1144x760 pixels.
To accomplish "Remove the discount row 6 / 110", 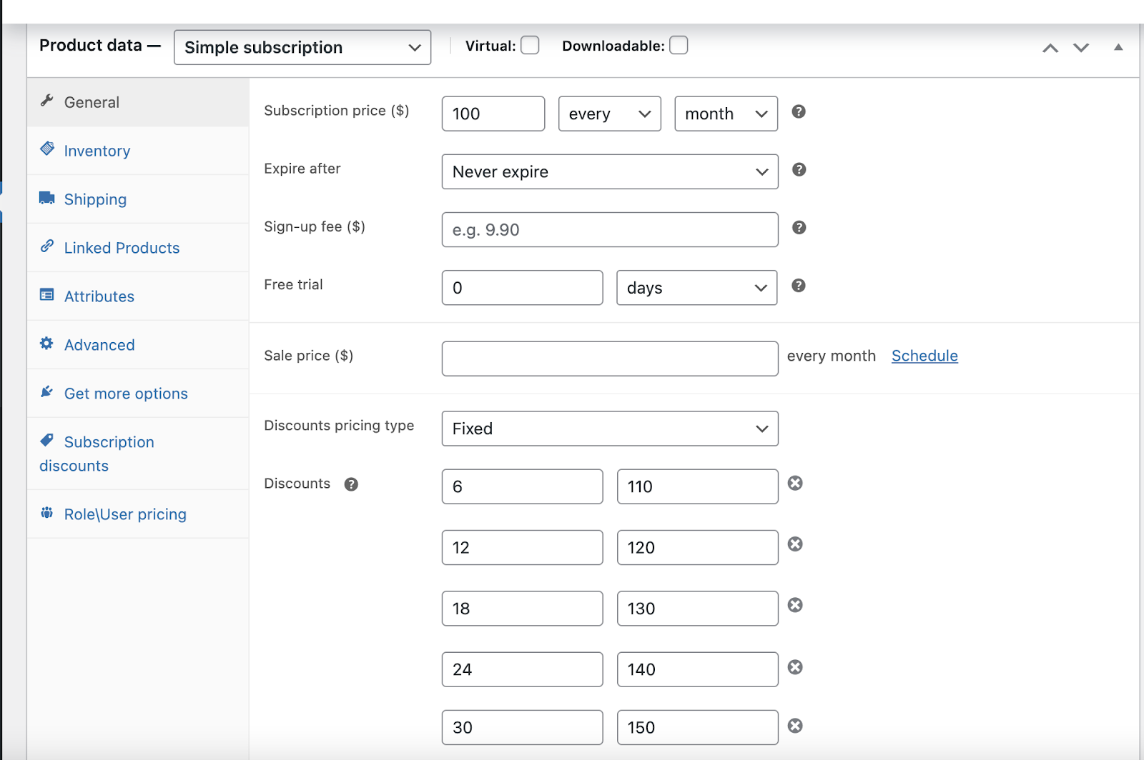I will click(795, 484).
